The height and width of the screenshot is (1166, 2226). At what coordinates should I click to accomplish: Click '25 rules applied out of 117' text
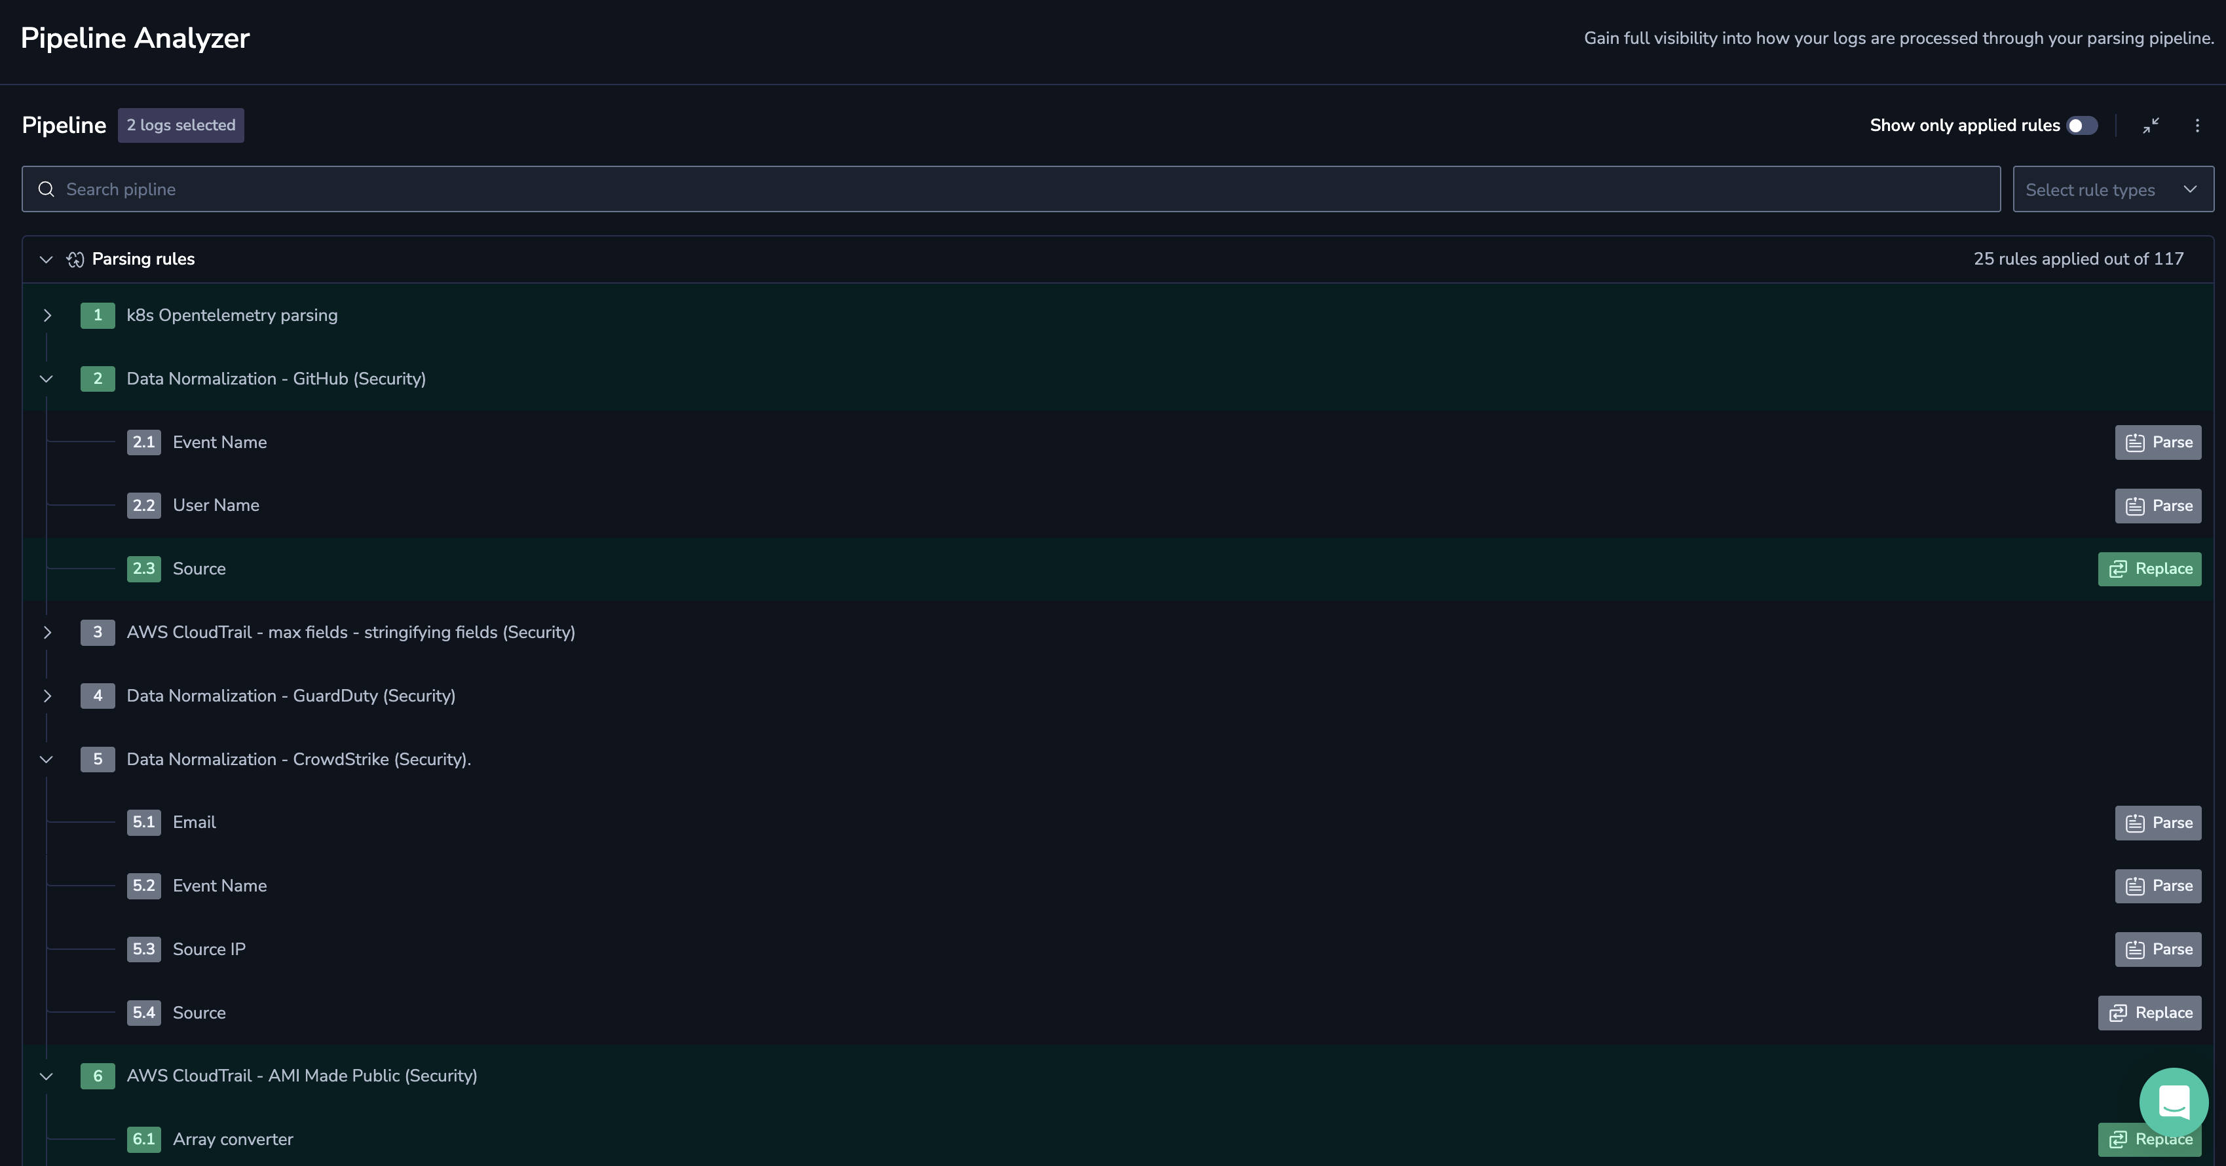tap(2078, 259)
